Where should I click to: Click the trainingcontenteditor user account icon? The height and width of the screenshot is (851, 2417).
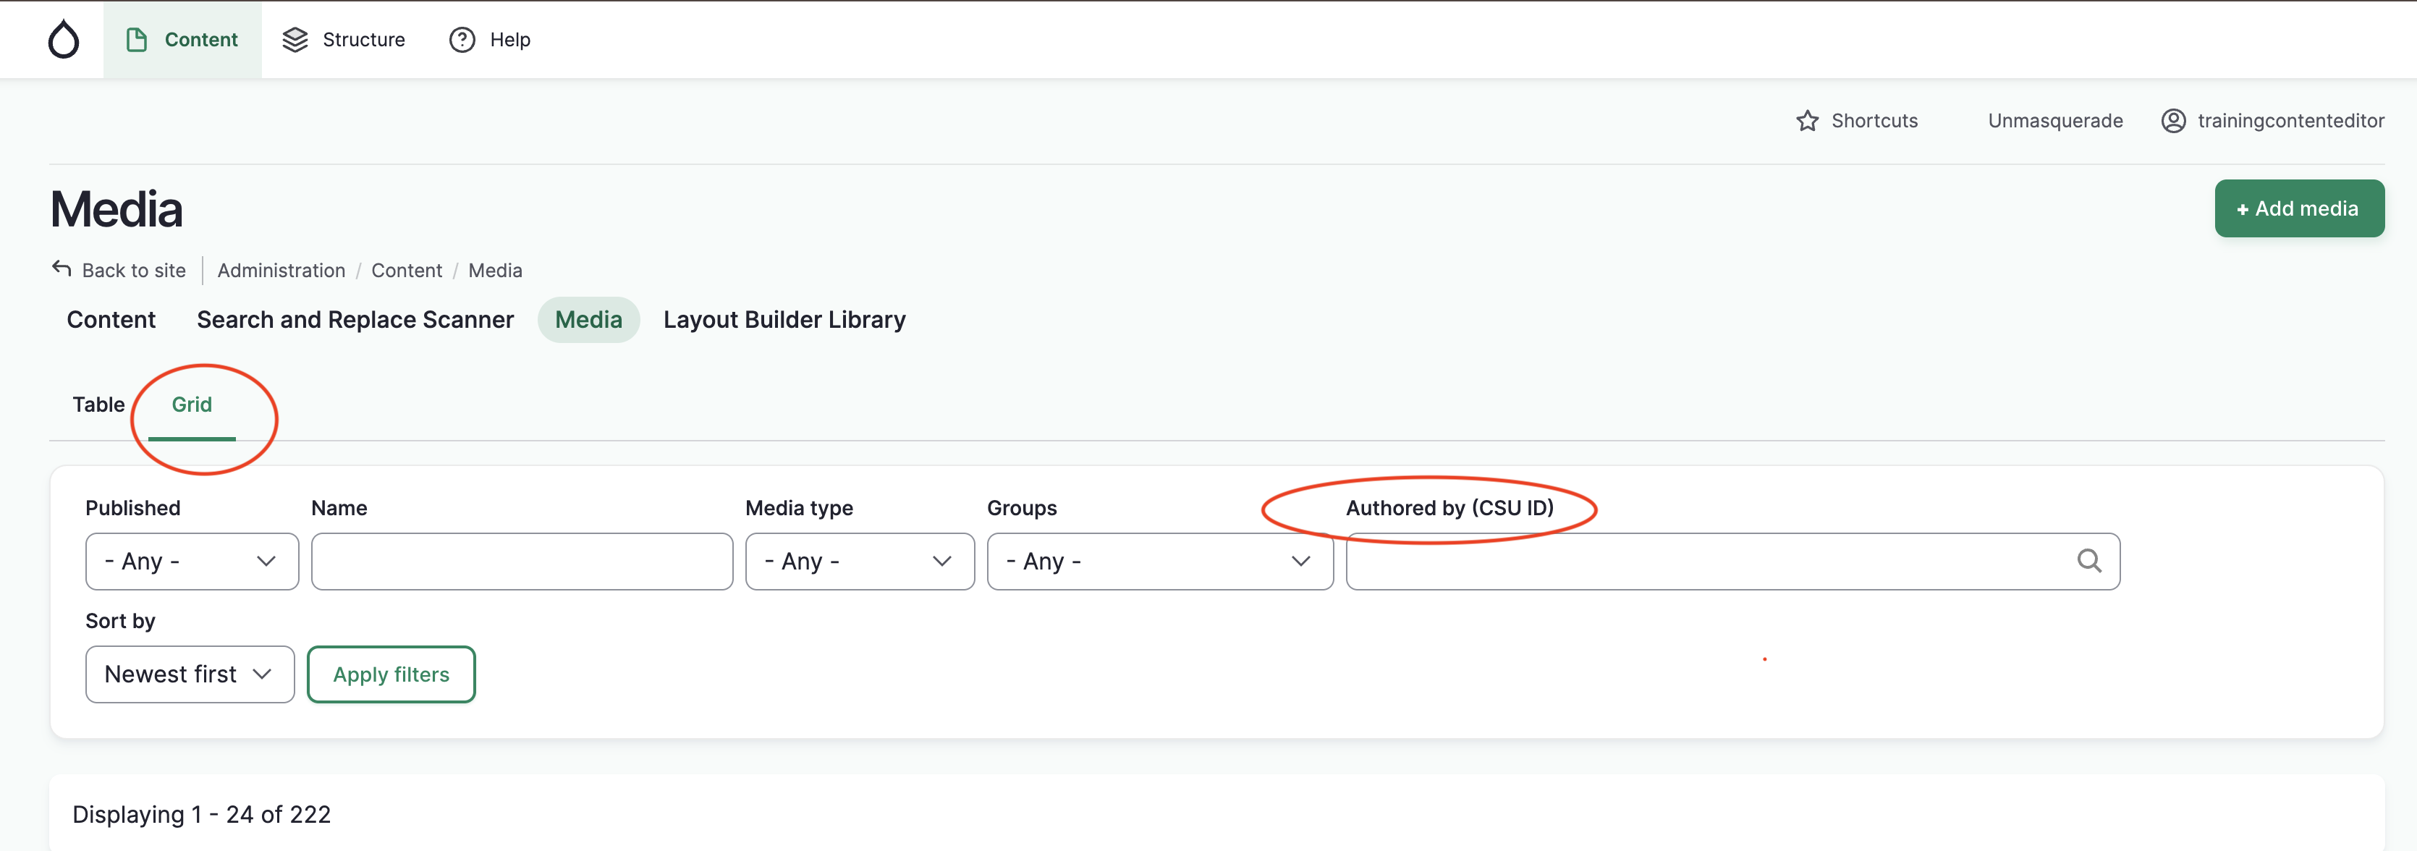(x=2173, y=121)
